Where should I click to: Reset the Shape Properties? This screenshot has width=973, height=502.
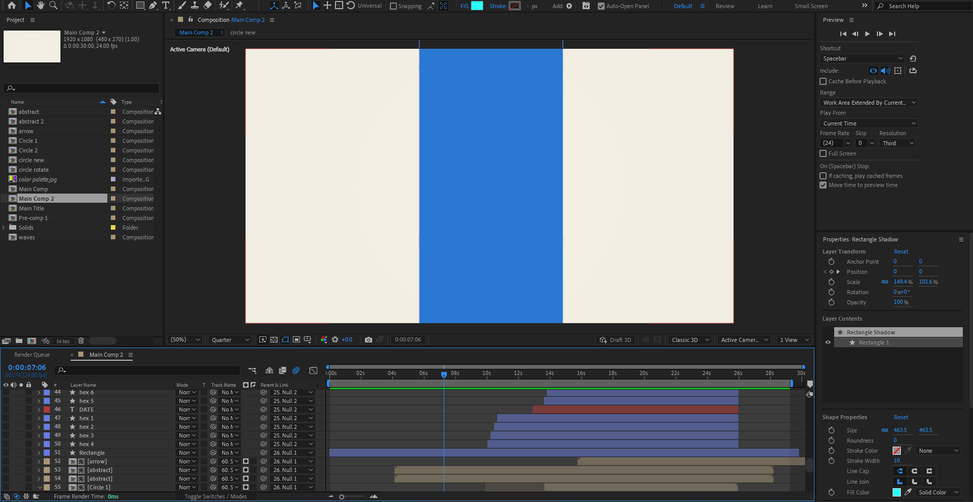pyautogui.click(x=901, y=417)
